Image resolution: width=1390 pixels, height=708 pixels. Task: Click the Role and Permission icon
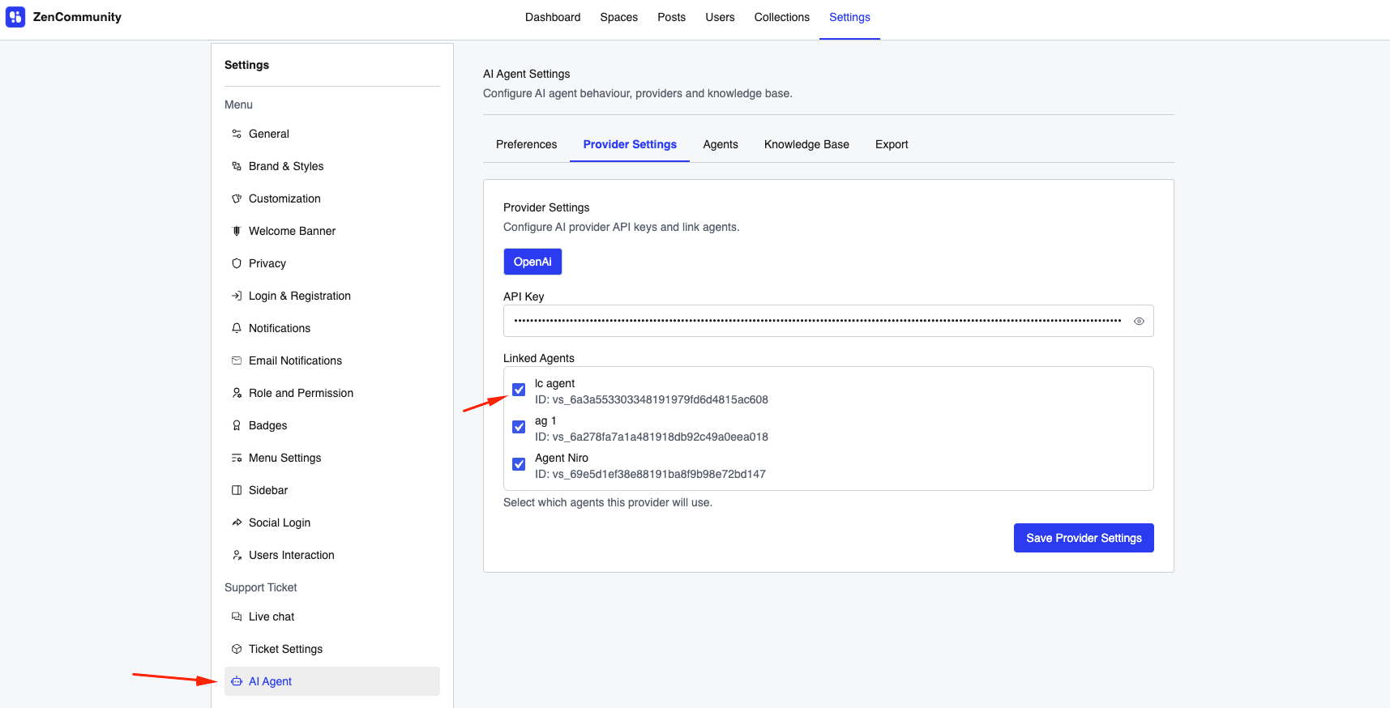pyautogui.click(x=237, y=393)
